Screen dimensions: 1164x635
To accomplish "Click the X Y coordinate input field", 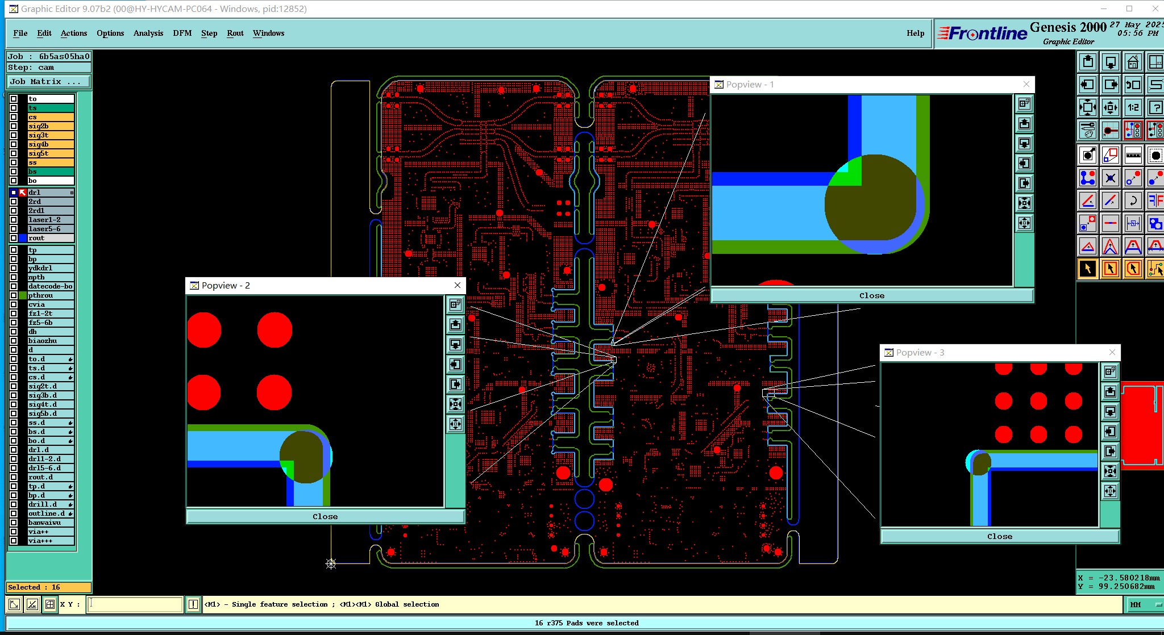I will (135, 604).
